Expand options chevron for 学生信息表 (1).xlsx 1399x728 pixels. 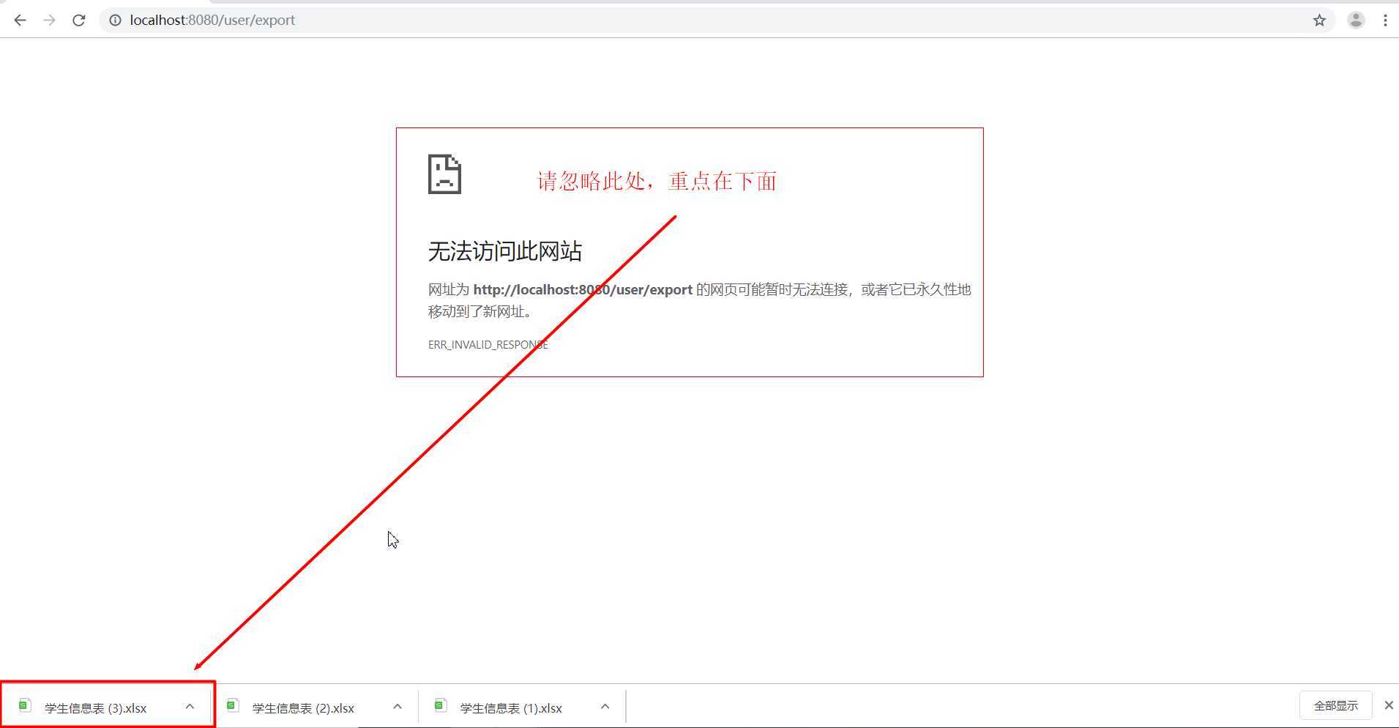[x=605, y=707]
